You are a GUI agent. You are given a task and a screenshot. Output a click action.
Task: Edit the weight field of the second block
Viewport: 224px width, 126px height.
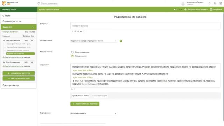32,62
